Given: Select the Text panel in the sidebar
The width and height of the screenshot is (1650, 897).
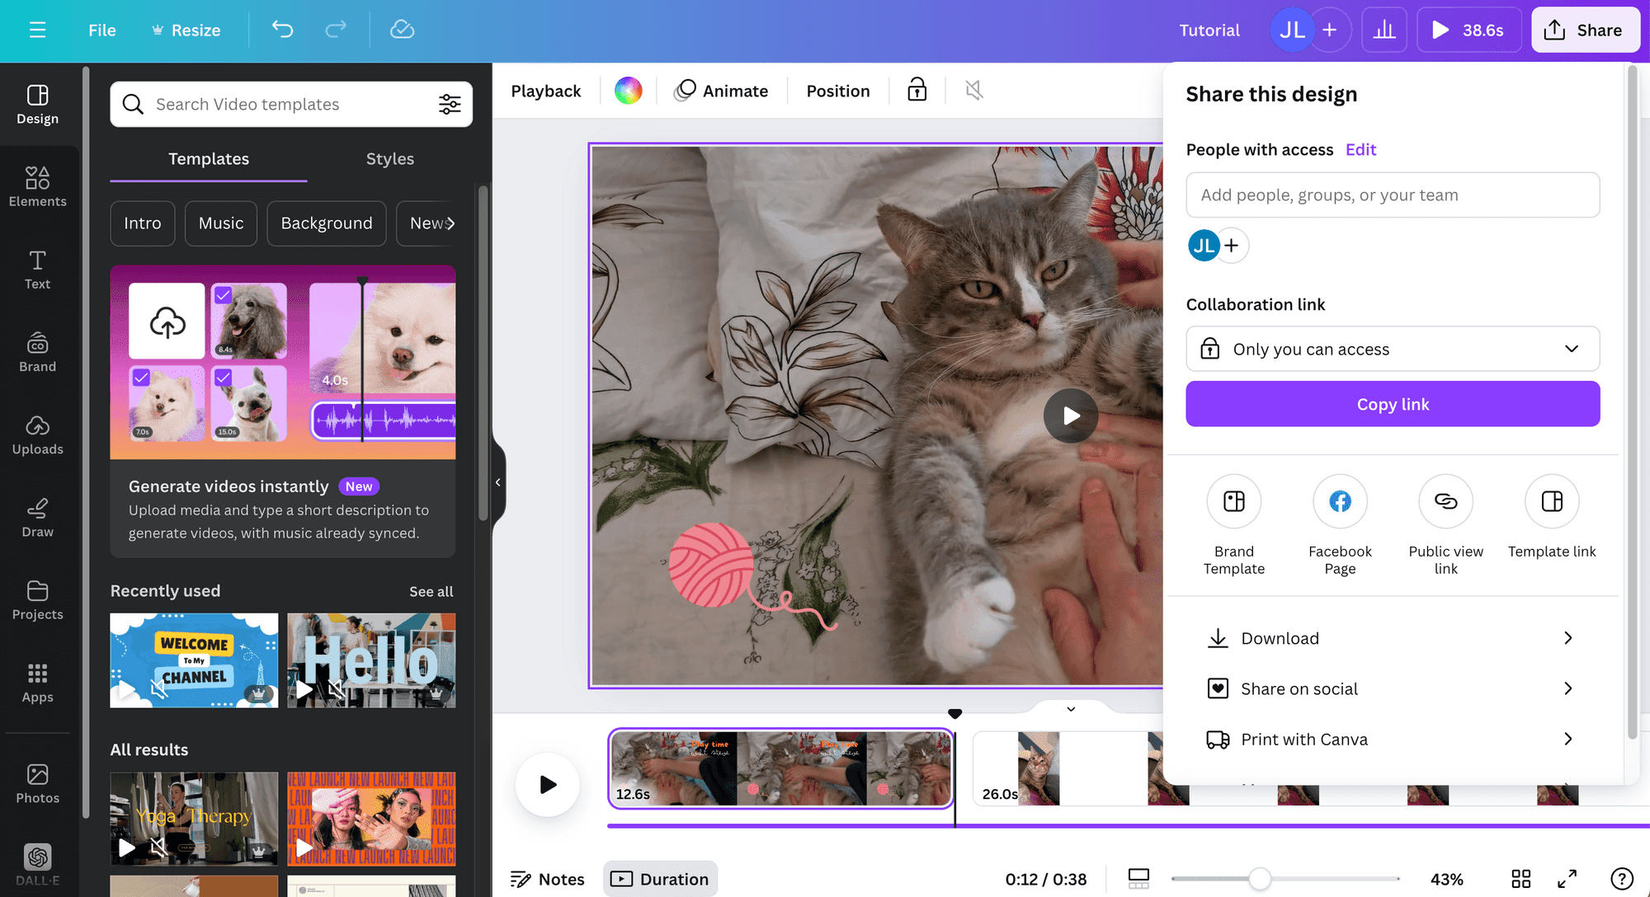Looking at the screenshot, I should pos(37,270).
